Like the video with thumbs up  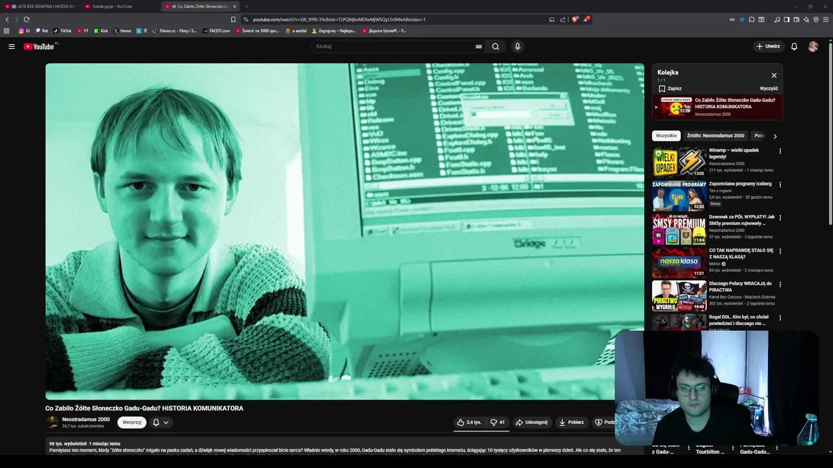pos(469,422)
